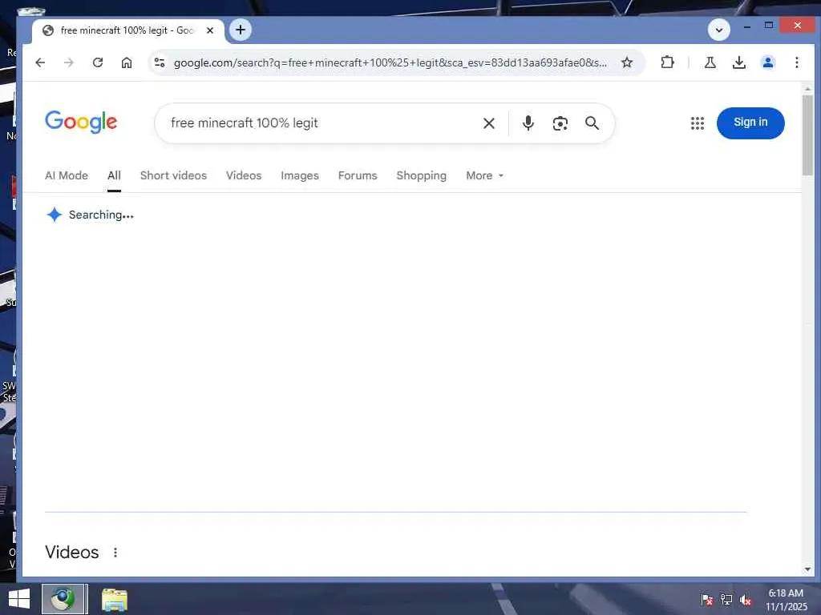
Task: Switch to AI Mode tab
Action: tap(67, 175)
